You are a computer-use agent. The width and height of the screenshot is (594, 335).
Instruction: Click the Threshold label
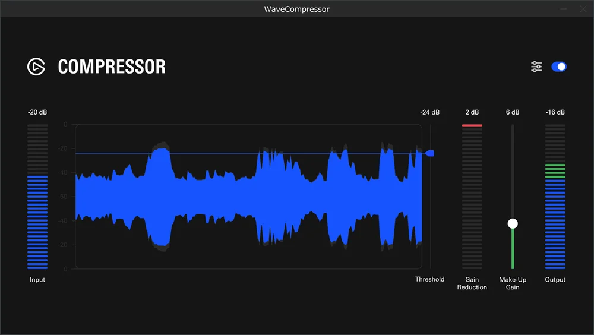429,279
